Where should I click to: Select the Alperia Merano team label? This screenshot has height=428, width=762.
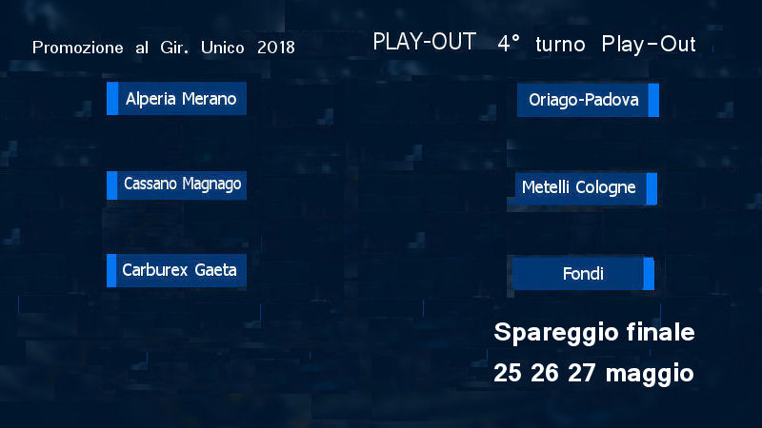point(181,99)
